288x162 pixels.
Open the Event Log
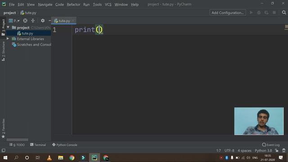point(271,145)
